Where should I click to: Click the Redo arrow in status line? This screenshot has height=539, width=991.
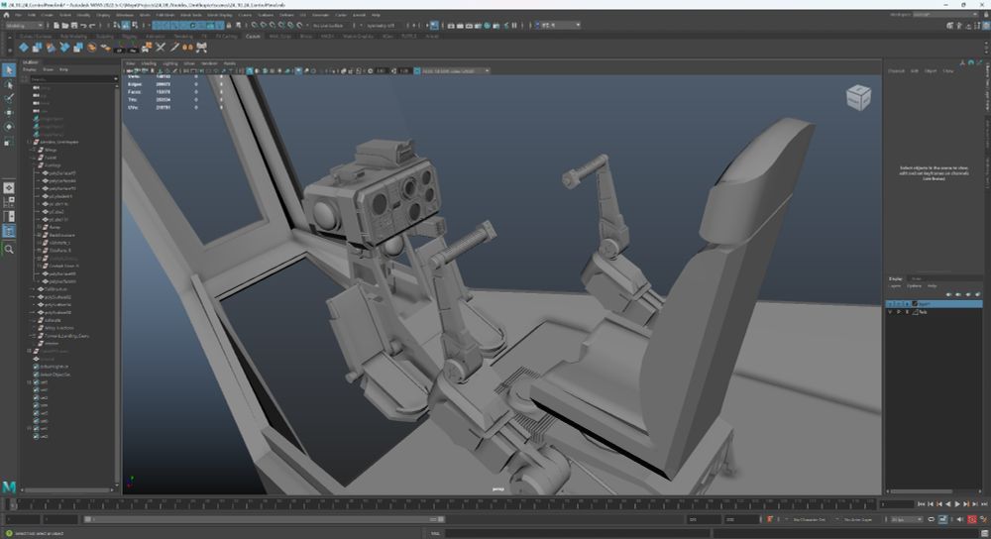click(x=91, y=26)
